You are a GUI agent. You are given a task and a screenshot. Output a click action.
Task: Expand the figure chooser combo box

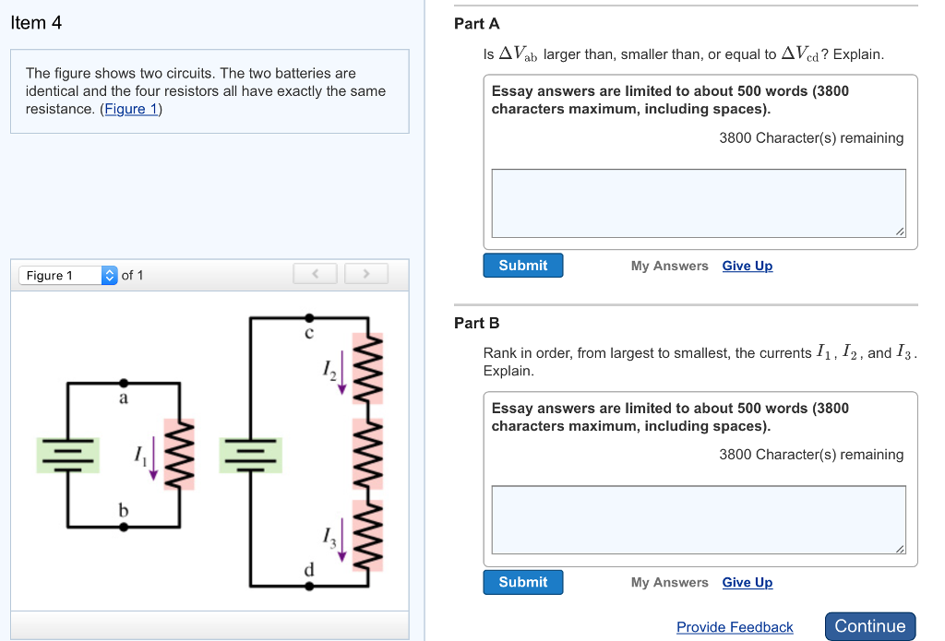(x=66, y=275)
